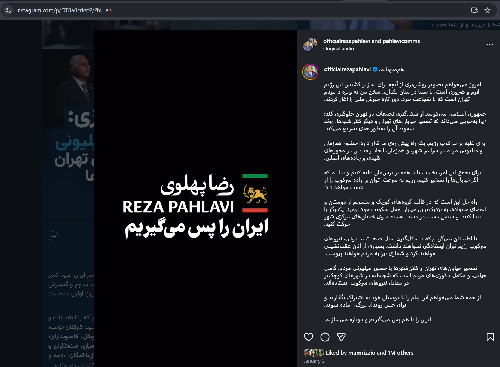500x367 pixels.
Task: Bookmark this page with the star icon
Action: tap(487, 10)
